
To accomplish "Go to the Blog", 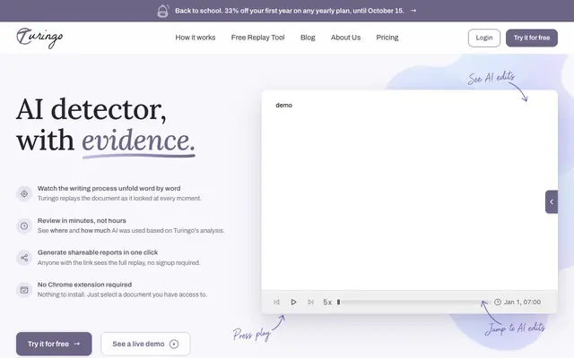I will point(308,38).
